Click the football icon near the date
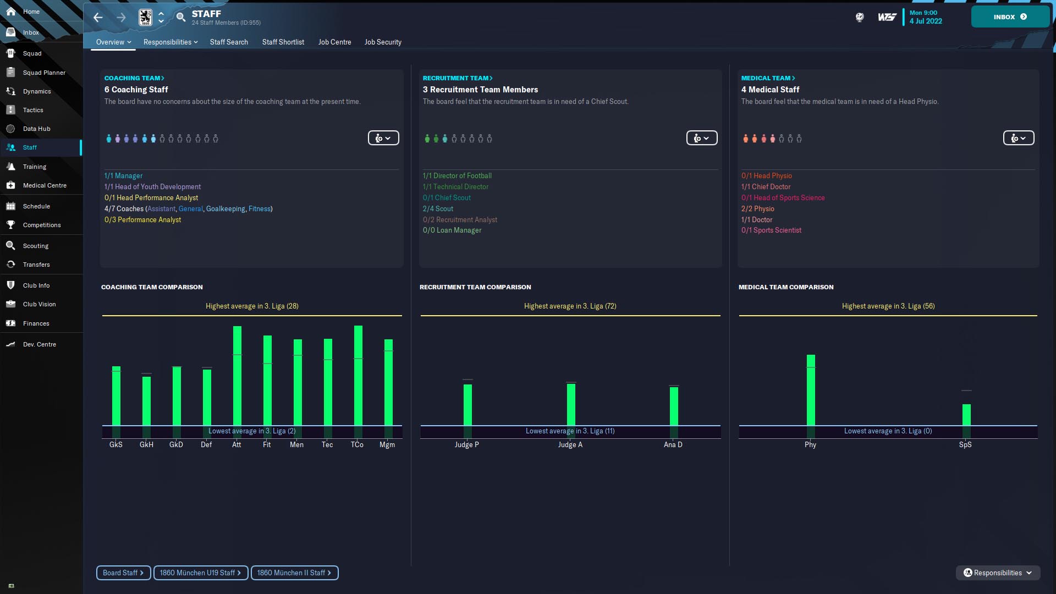 860,18
